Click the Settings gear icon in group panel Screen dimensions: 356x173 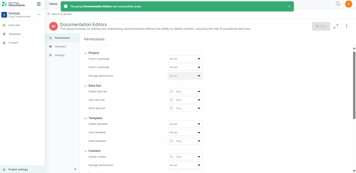[51, 55]
